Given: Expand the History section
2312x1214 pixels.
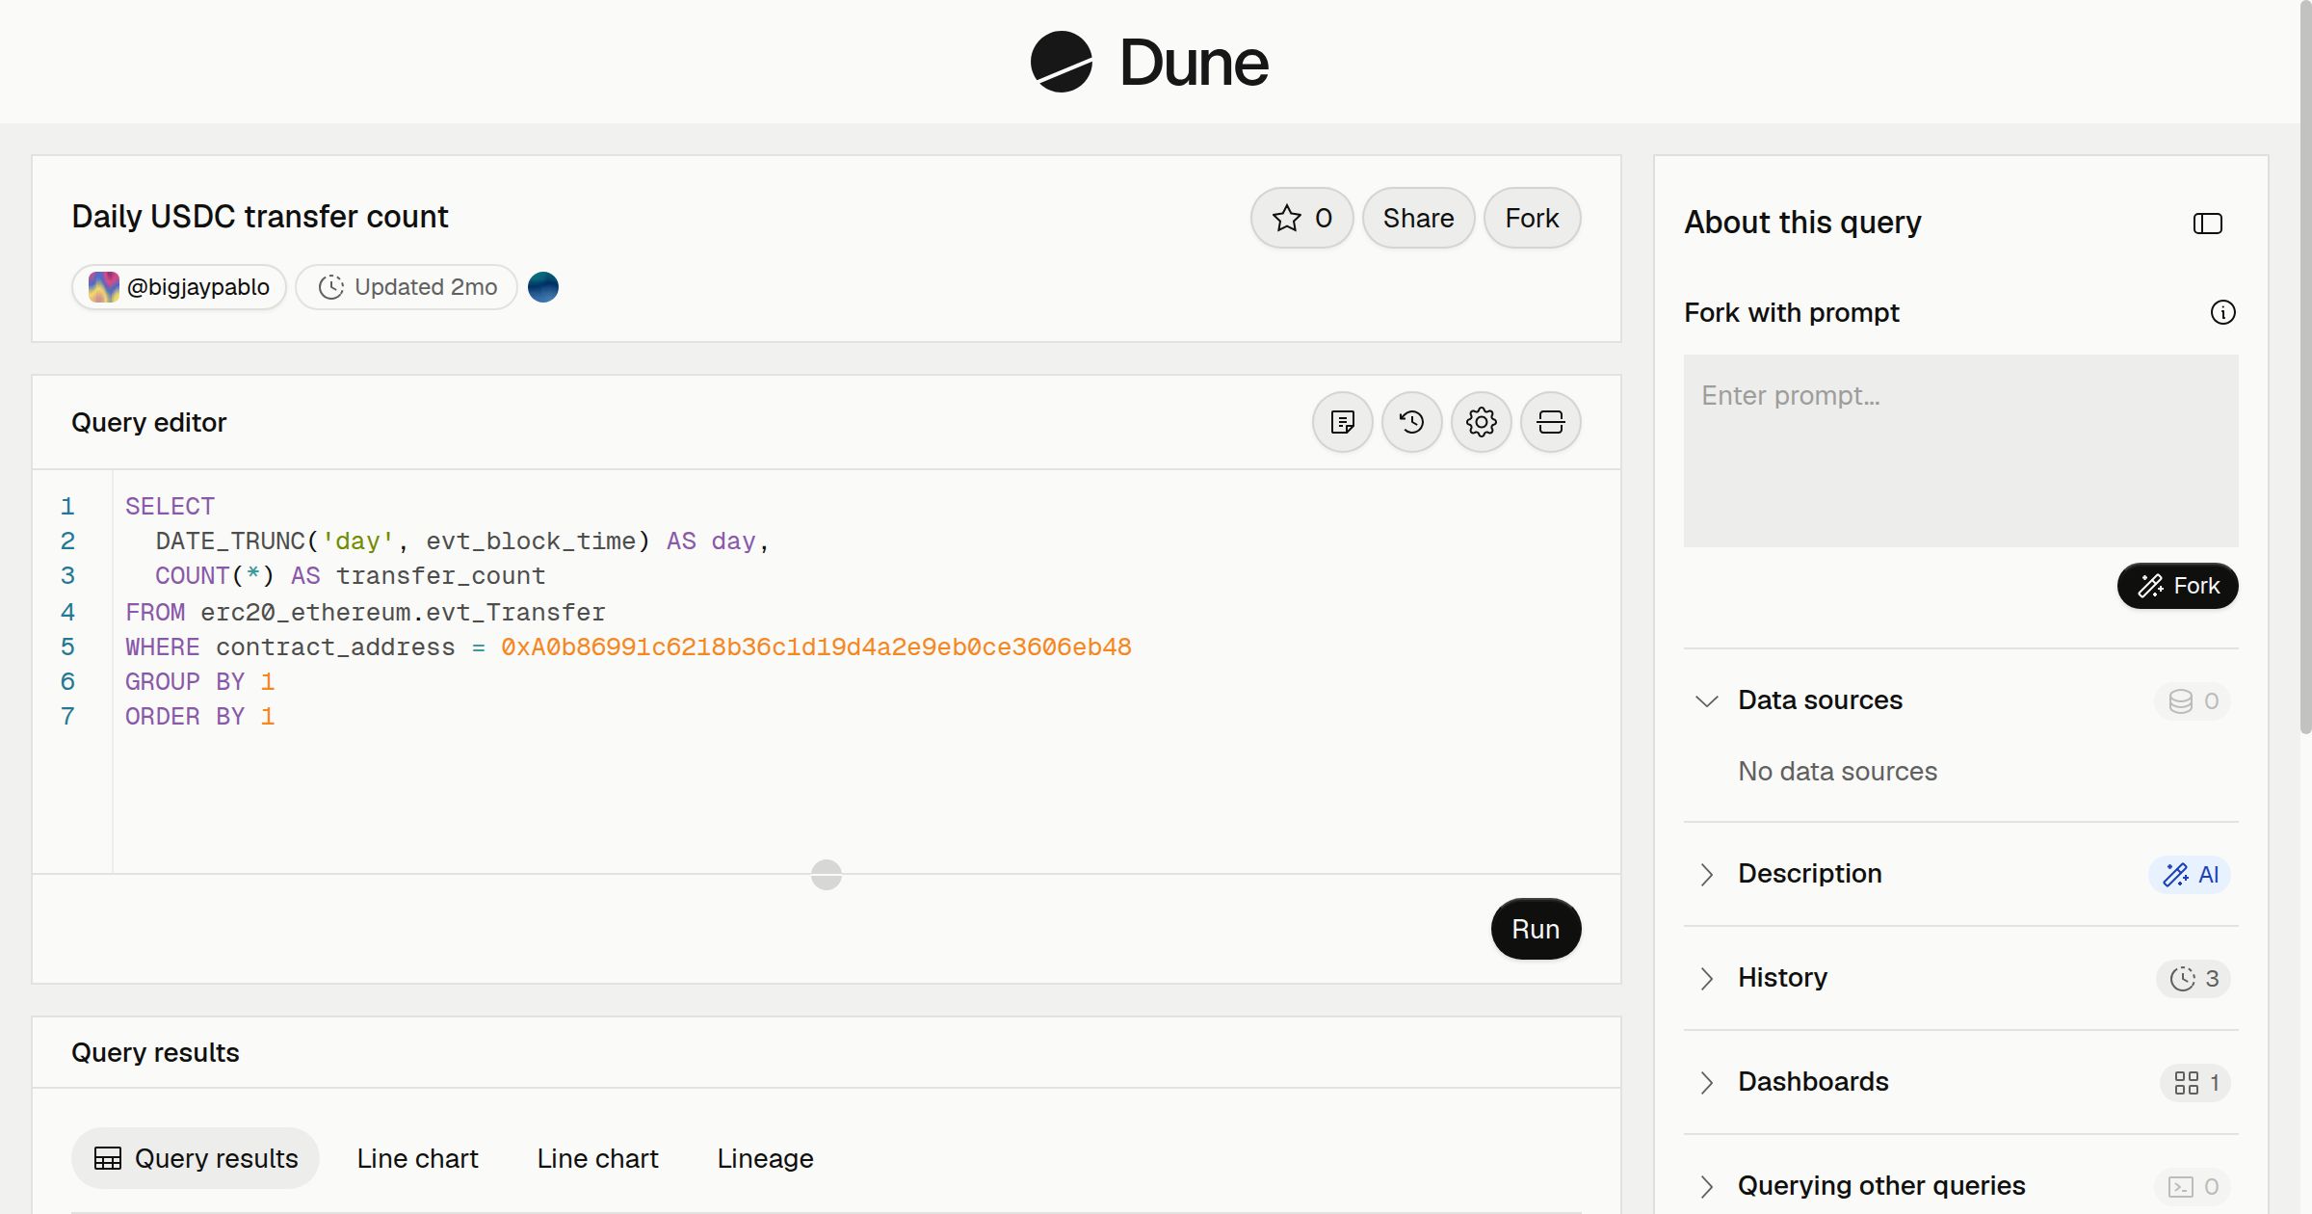Looking at the screenshot, I should click(x=1706, y=978).
